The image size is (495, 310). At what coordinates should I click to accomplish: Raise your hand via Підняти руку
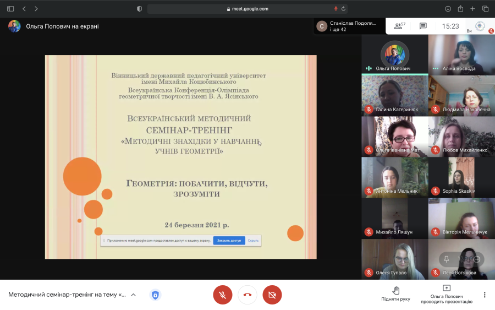point(395,294)
